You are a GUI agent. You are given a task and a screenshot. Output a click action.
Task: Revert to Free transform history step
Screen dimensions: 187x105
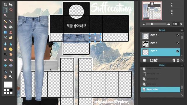(x=160, y=69)
